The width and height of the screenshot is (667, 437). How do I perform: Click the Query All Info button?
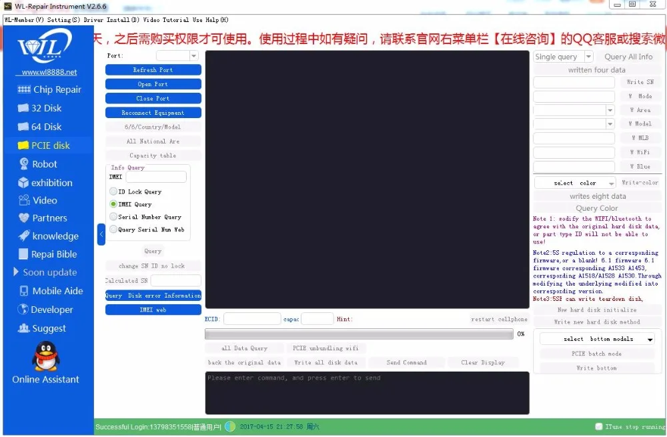tap(628, 57)
